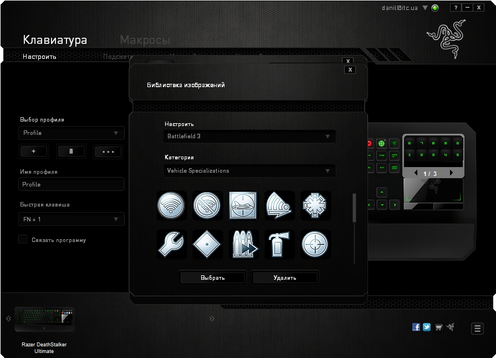496x358 pixels.
Task: Choose the wrench icon
Action: click(x=171, y=244)
